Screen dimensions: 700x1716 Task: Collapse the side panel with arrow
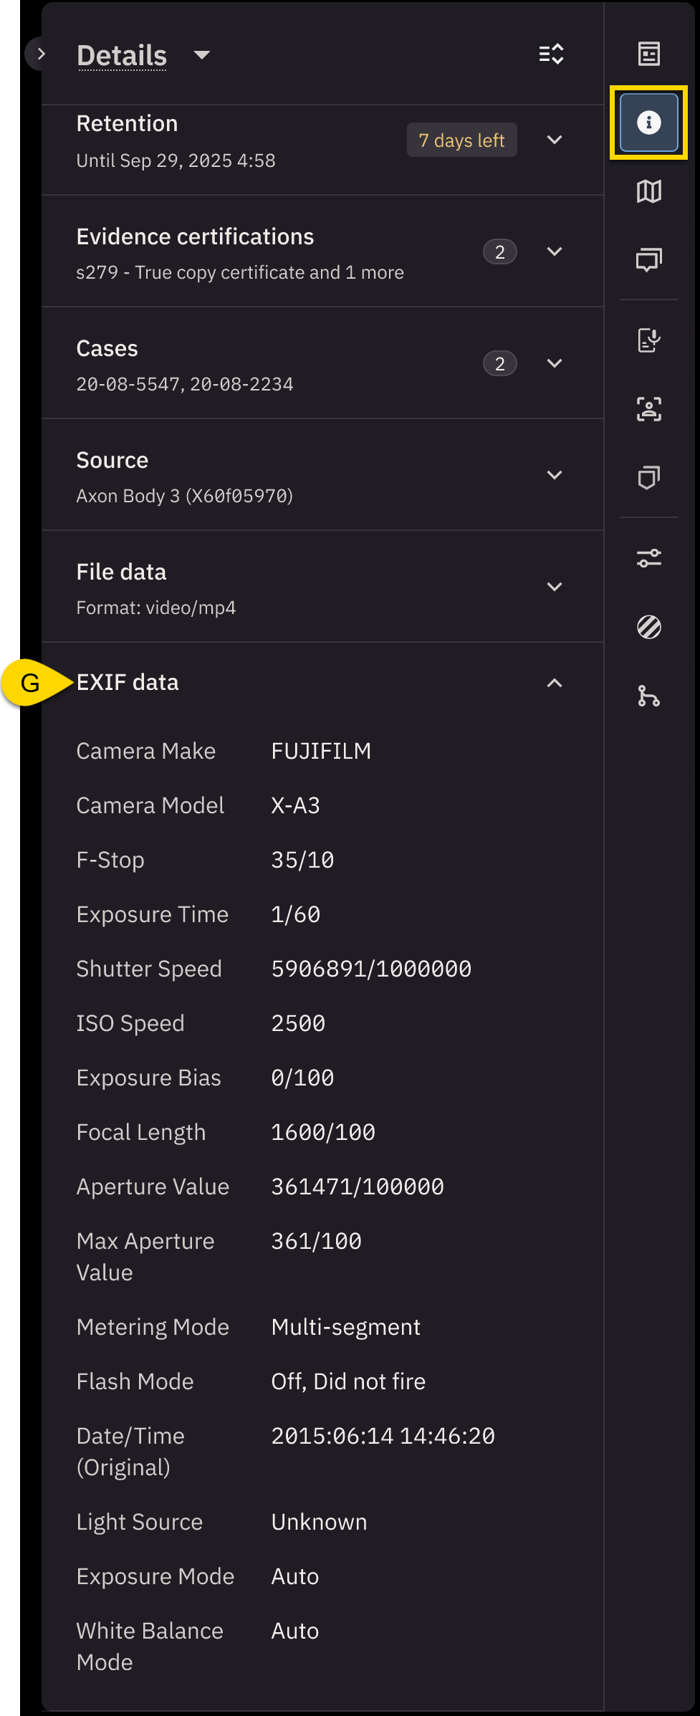click(x=41, y=54)
